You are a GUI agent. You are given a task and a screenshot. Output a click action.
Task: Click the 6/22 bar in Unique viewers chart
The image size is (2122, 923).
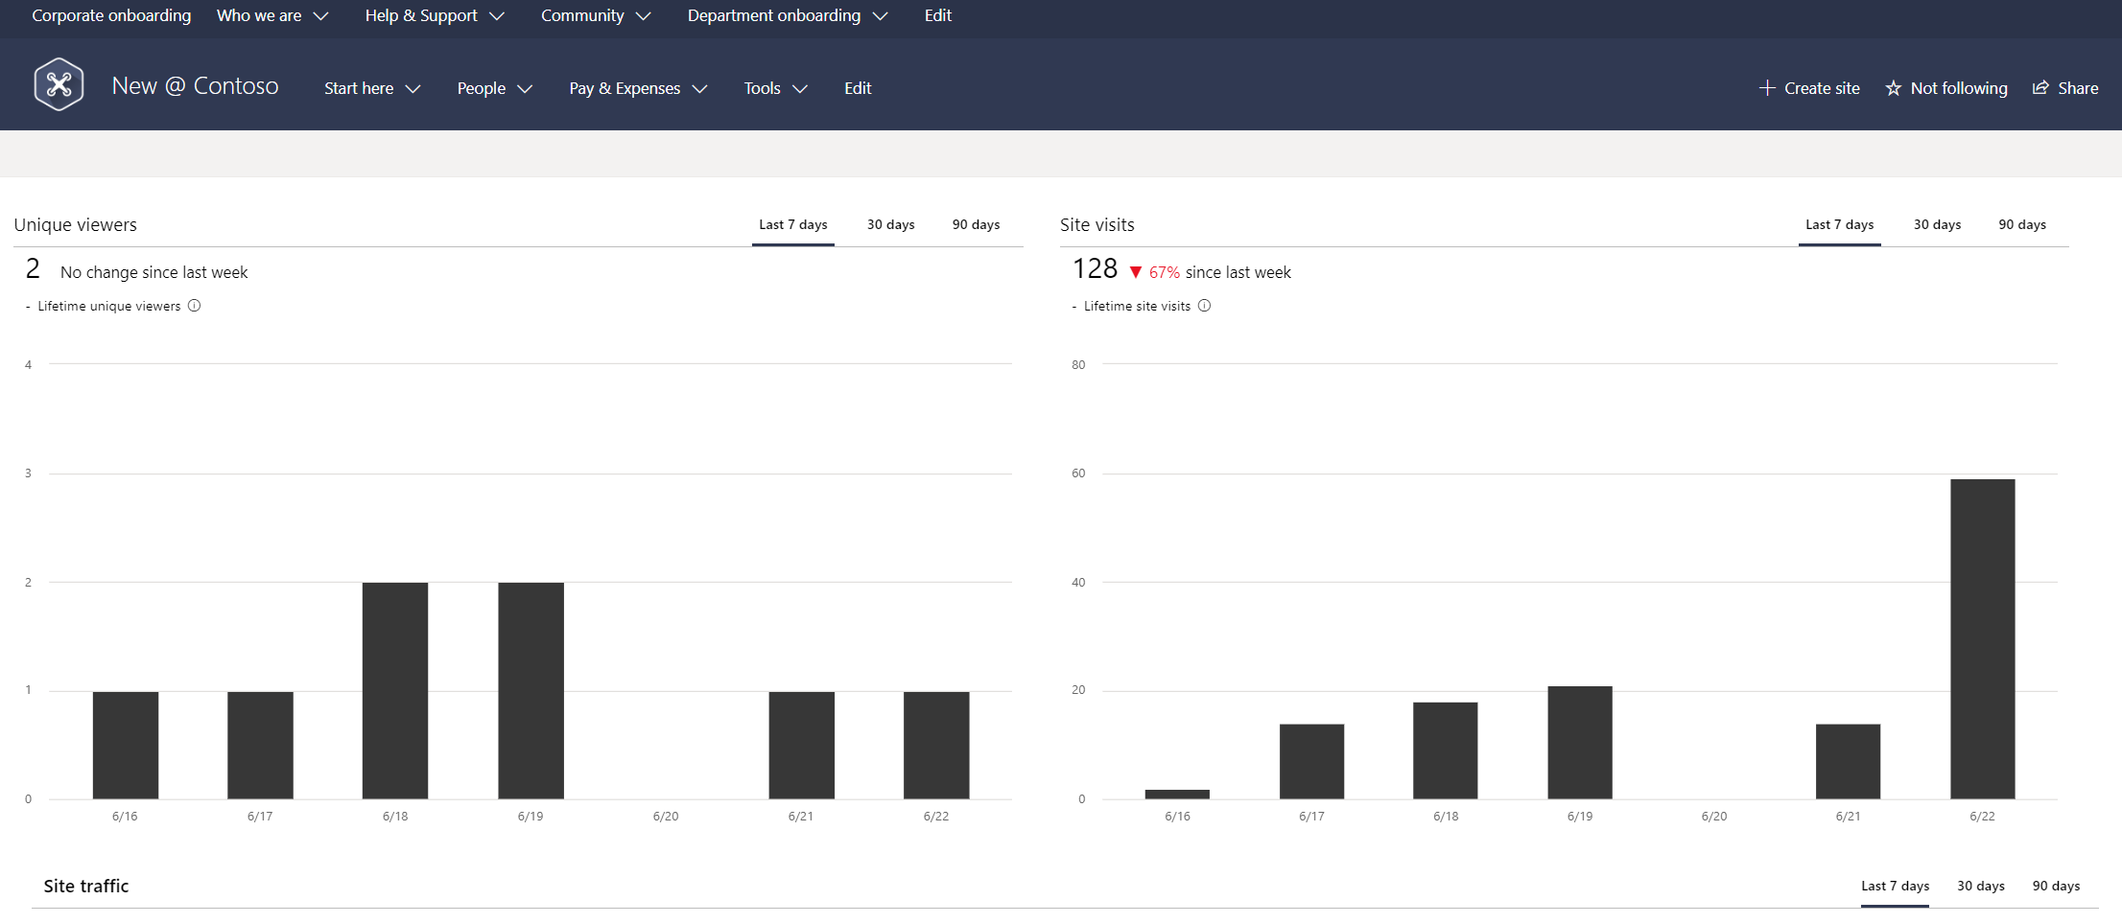[x=936, y=745]
